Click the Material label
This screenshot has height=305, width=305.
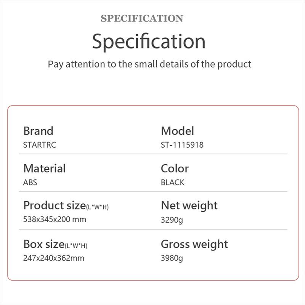[x=44, y=168]
